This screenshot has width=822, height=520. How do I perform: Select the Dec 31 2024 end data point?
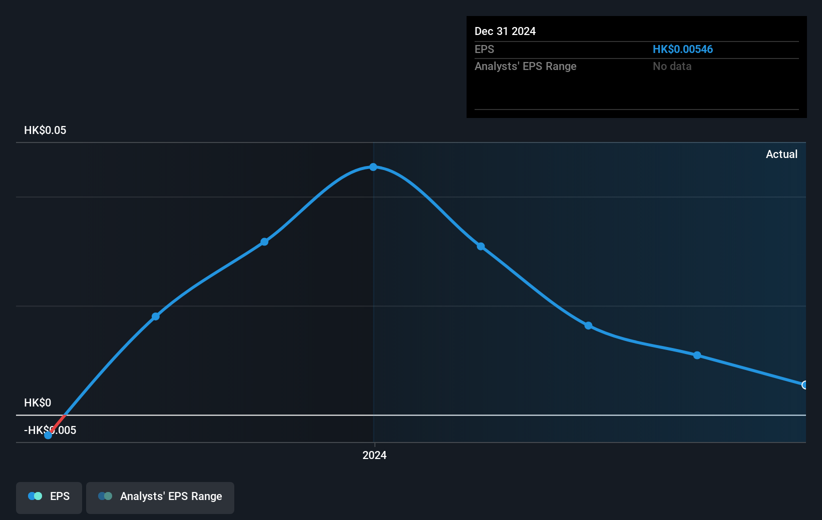pos(804,385)
